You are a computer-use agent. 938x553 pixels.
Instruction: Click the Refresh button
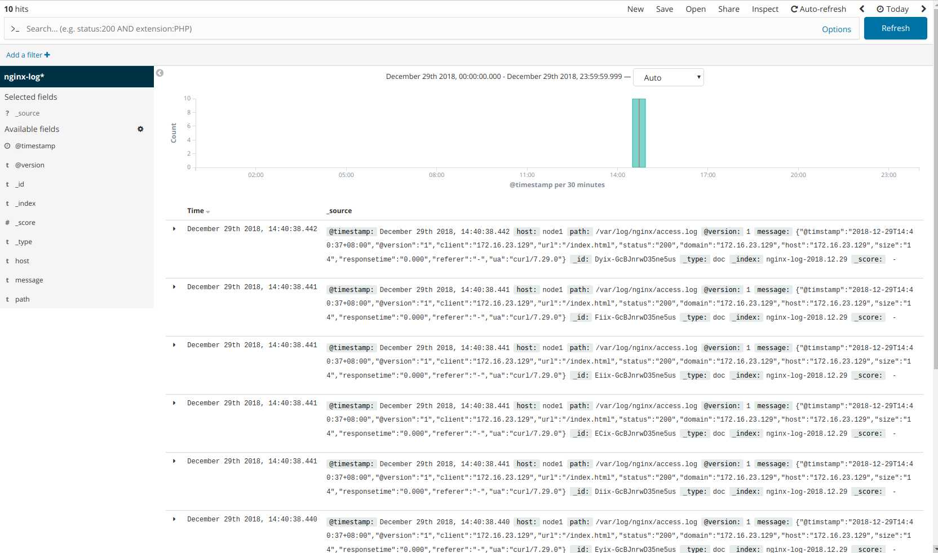(896, 28)
